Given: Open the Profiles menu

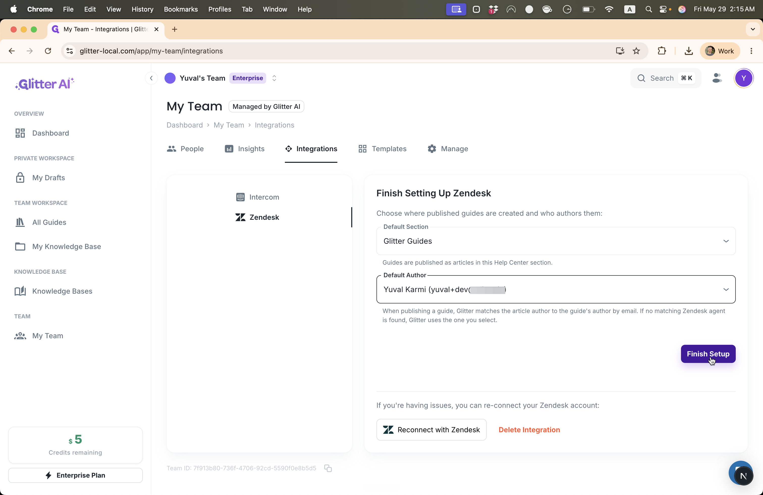Looking at the screenshot, I should [220, 9].
